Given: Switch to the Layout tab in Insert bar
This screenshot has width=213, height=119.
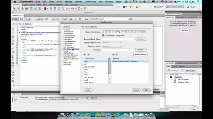Looking at the screenshot, I should tap(25, 5).
